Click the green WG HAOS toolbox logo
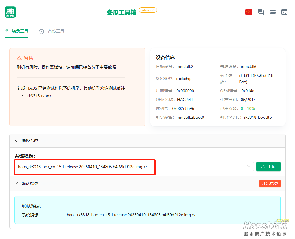The width and height of the screenshot is (295, 239). pos(10,12)
